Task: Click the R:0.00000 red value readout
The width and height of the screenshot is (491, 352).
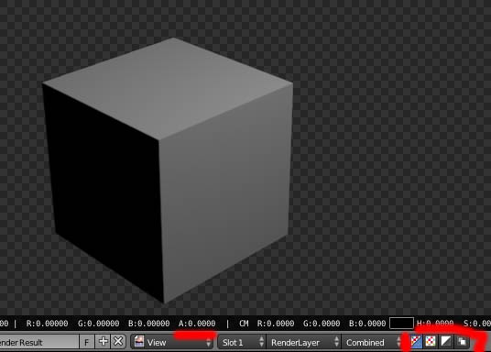Action: pyautogui.click(x=47, y=324)
